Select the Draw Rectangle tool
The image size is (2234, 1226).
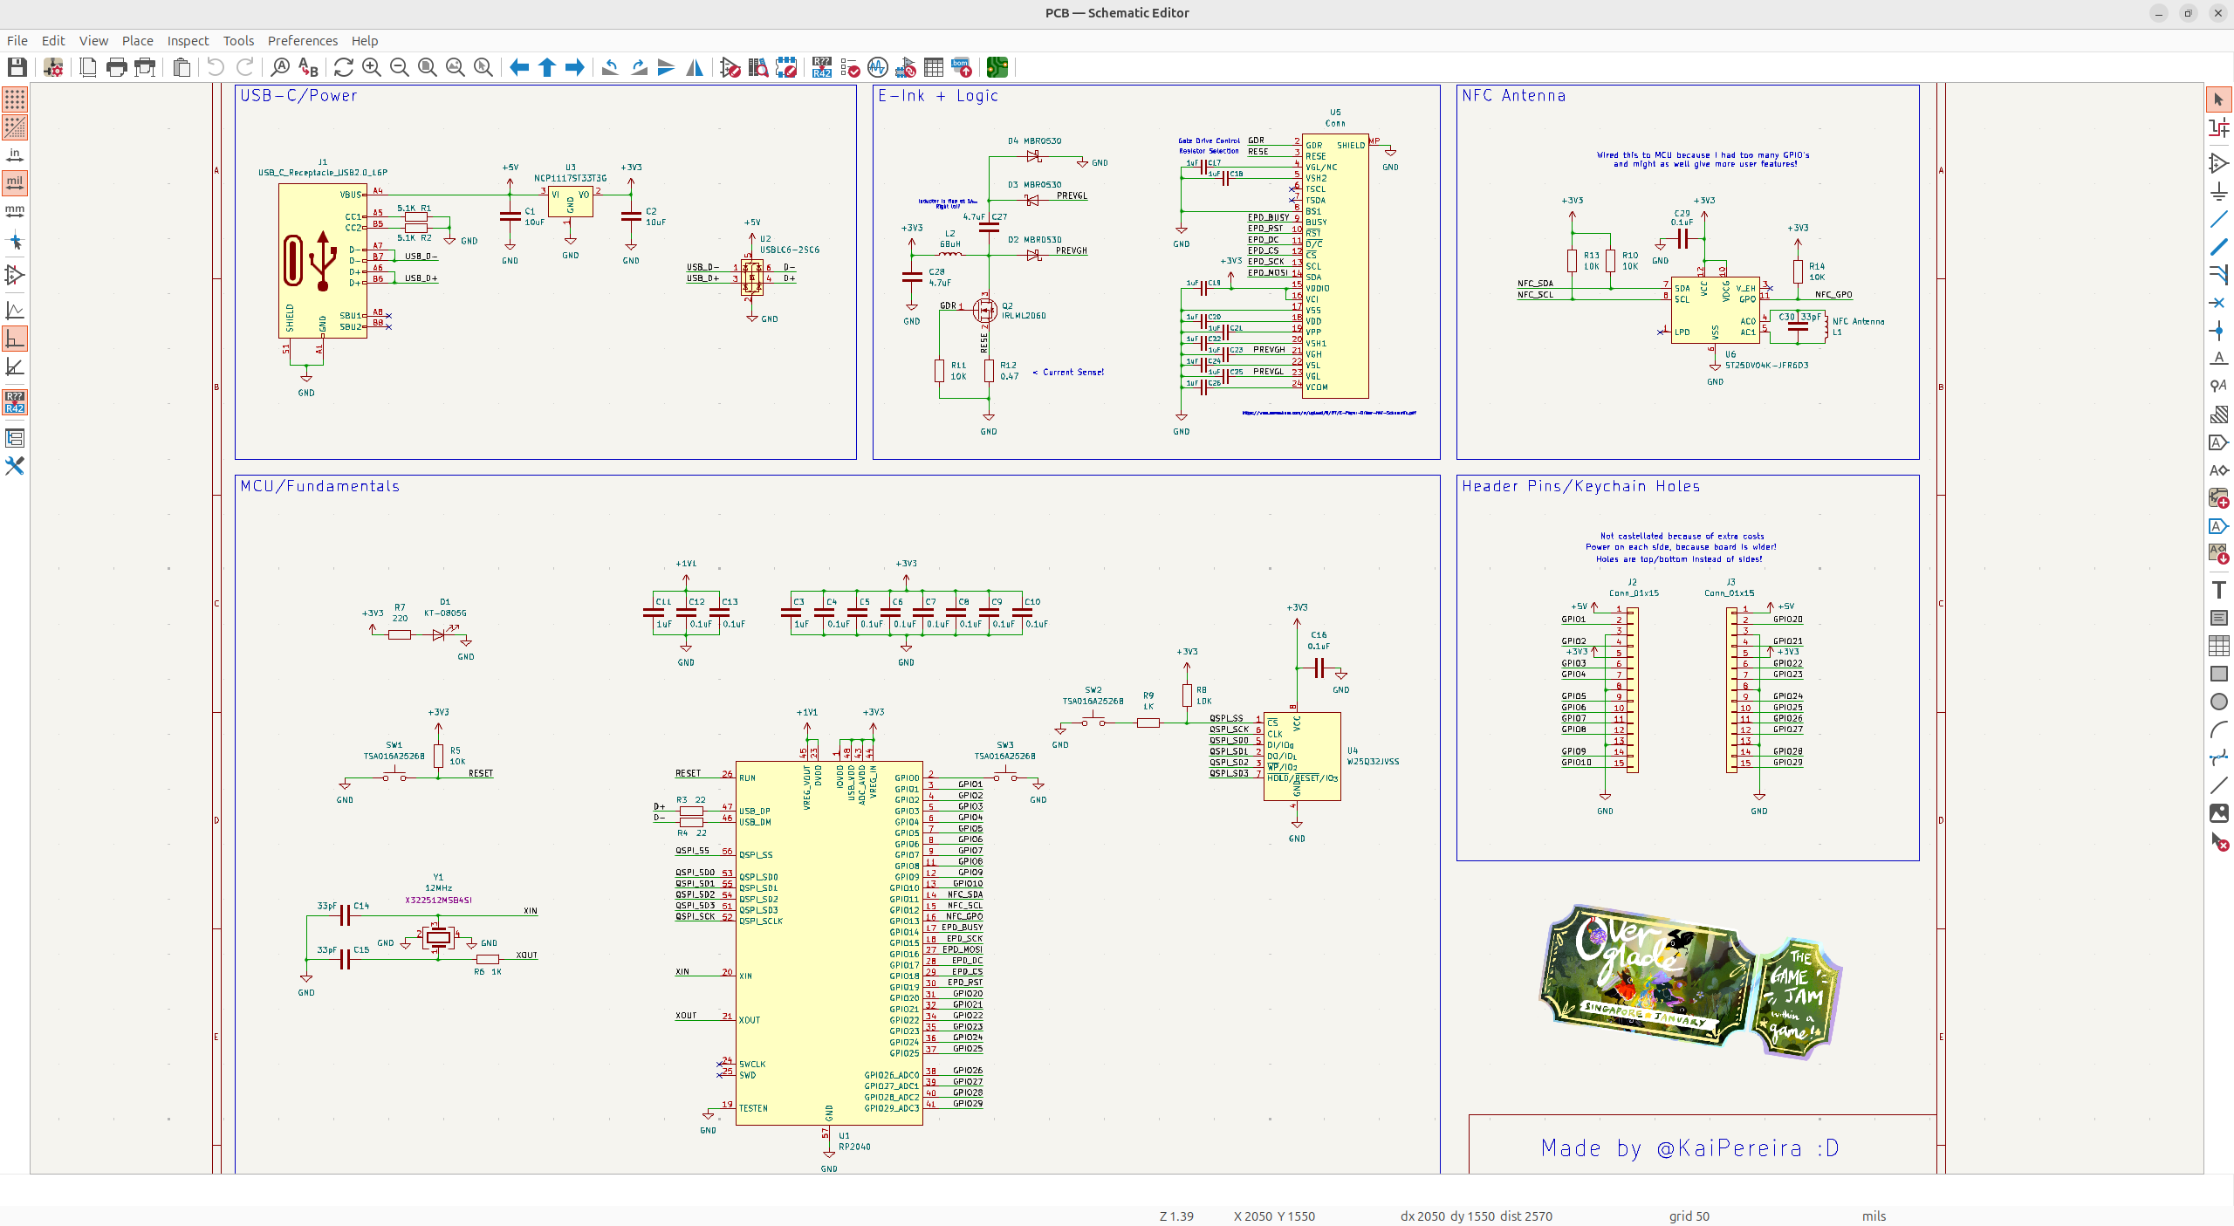pyautogui.click(x=2218, y=674)
